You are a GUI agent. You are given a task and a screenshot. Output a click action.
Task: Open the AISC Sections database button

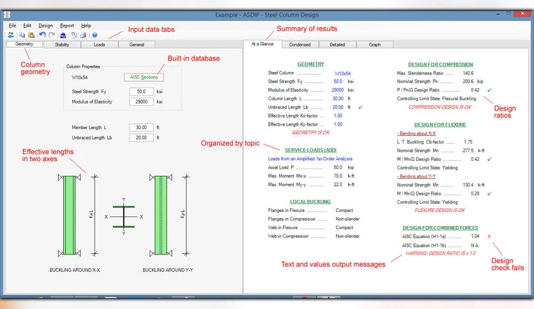click(x=144, y=77)
